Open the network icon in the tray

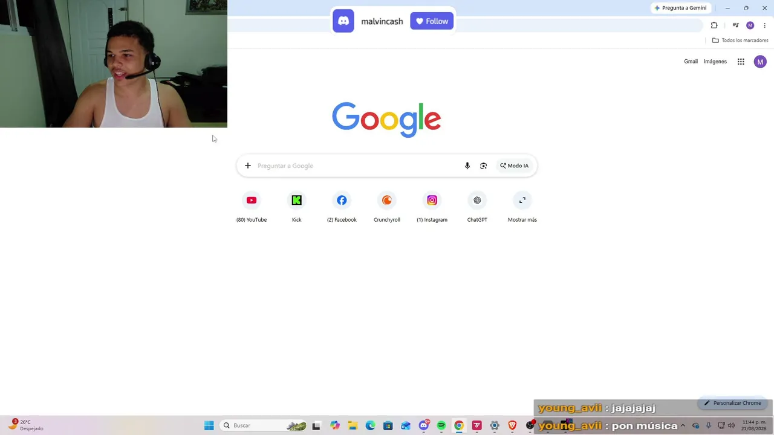tap(721, 425)
